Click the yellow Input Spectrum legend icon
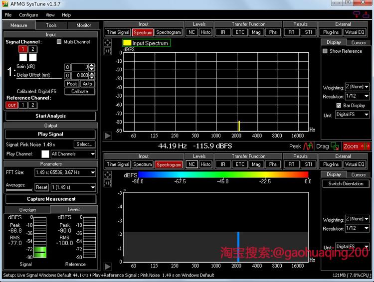 click(127, 43)
